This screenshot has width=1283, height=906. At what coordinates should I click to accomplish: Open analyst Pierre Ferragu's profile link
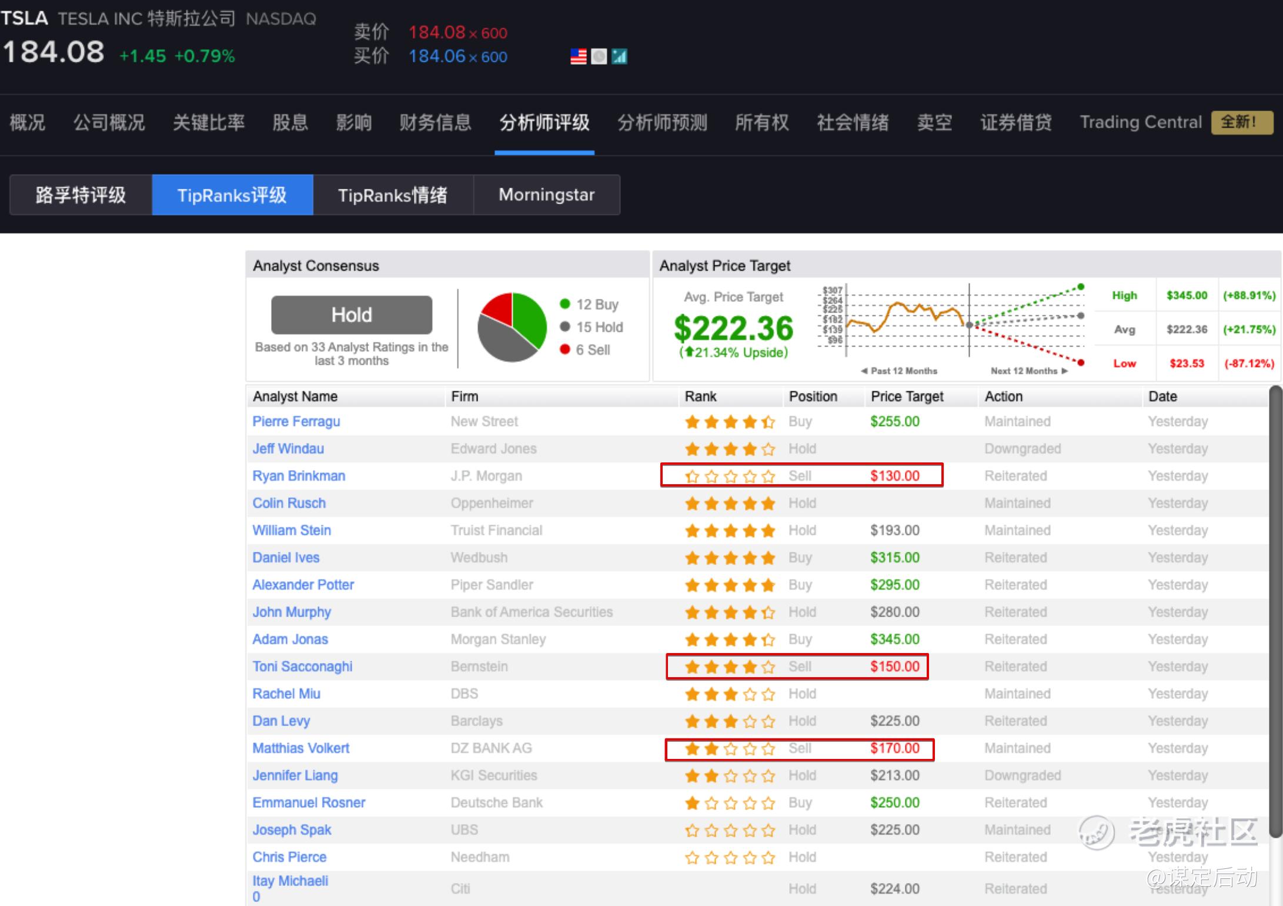point(296,421)
